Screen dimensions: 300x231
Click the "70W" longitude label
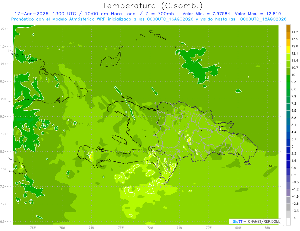coord(209,228)
